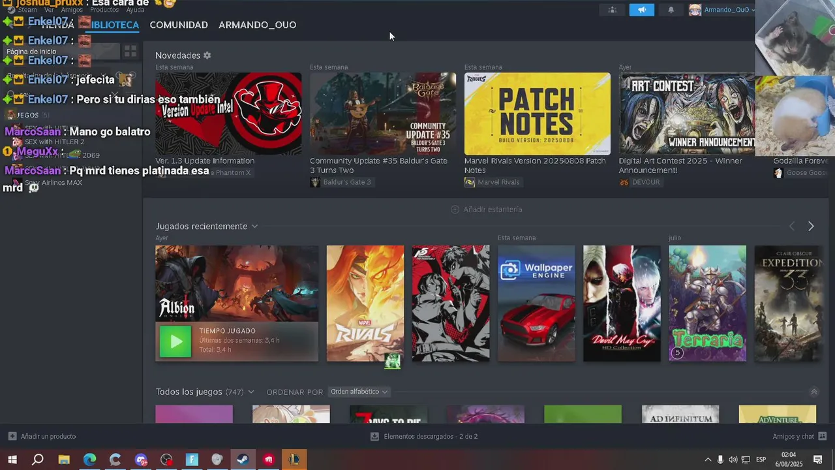Viewport: 835px width, 470px height.
Task: Open Elementos descargados downloads status
Action: [x=424, y=436]
